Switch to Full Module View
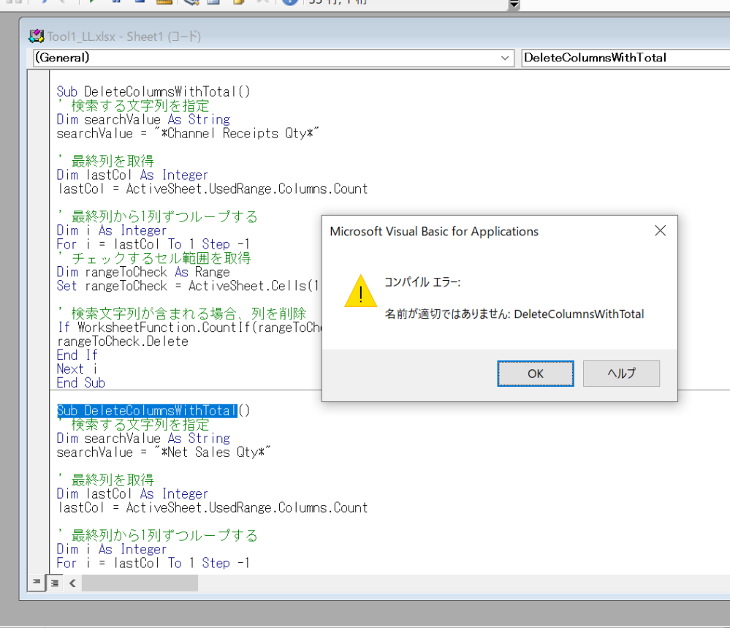The image size is (730, 628). pos(55,583)
